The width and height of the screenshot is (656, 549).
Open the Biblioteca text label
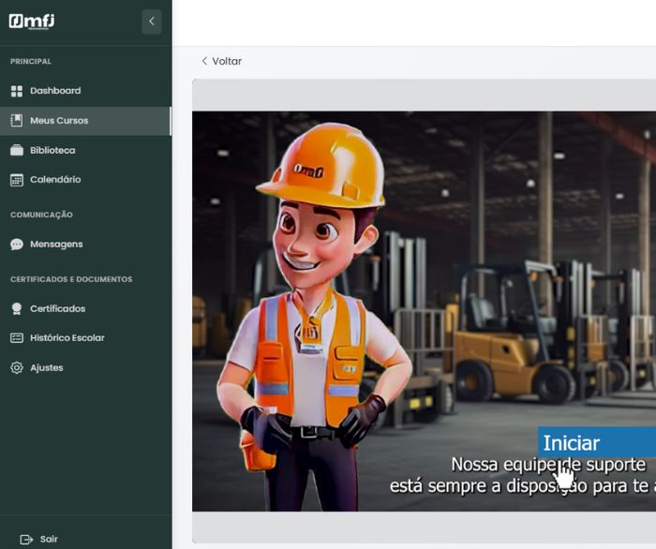tap(52, 150)
